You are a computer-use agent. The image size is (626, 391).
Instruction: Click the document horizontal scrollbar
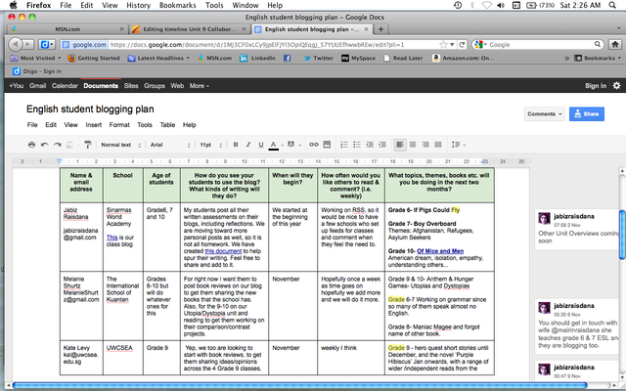click(299, 385)
